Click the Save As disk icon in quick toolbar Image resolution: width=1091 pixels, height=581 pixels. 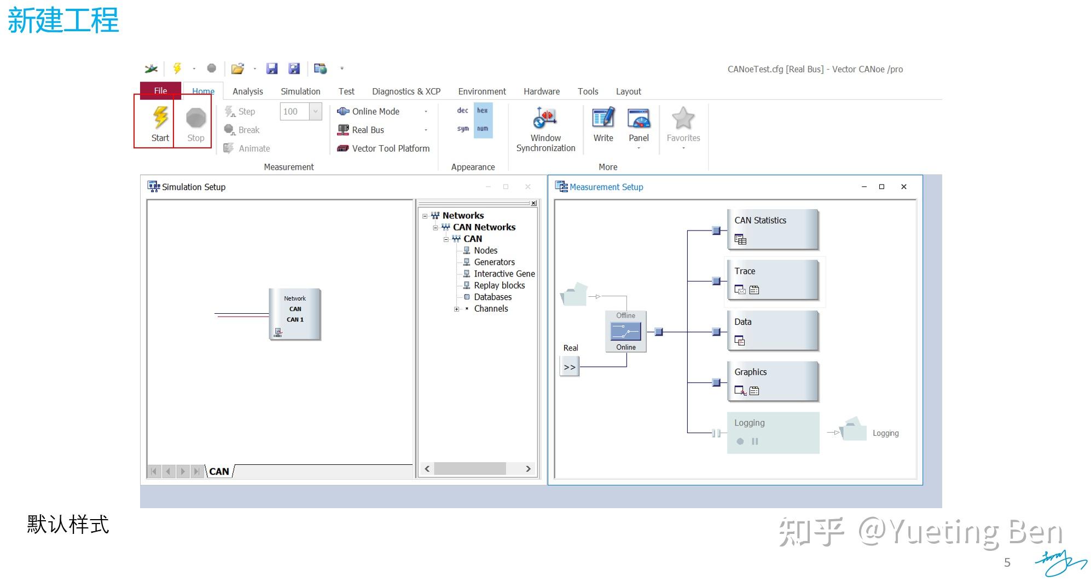[294, 68]
